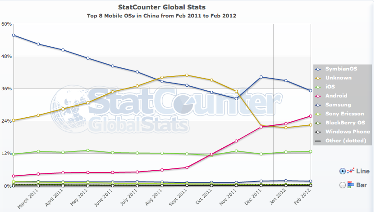This screenshot has height=212, width=376.
Task: Select the Line radio button
Action: pos(342,171)
